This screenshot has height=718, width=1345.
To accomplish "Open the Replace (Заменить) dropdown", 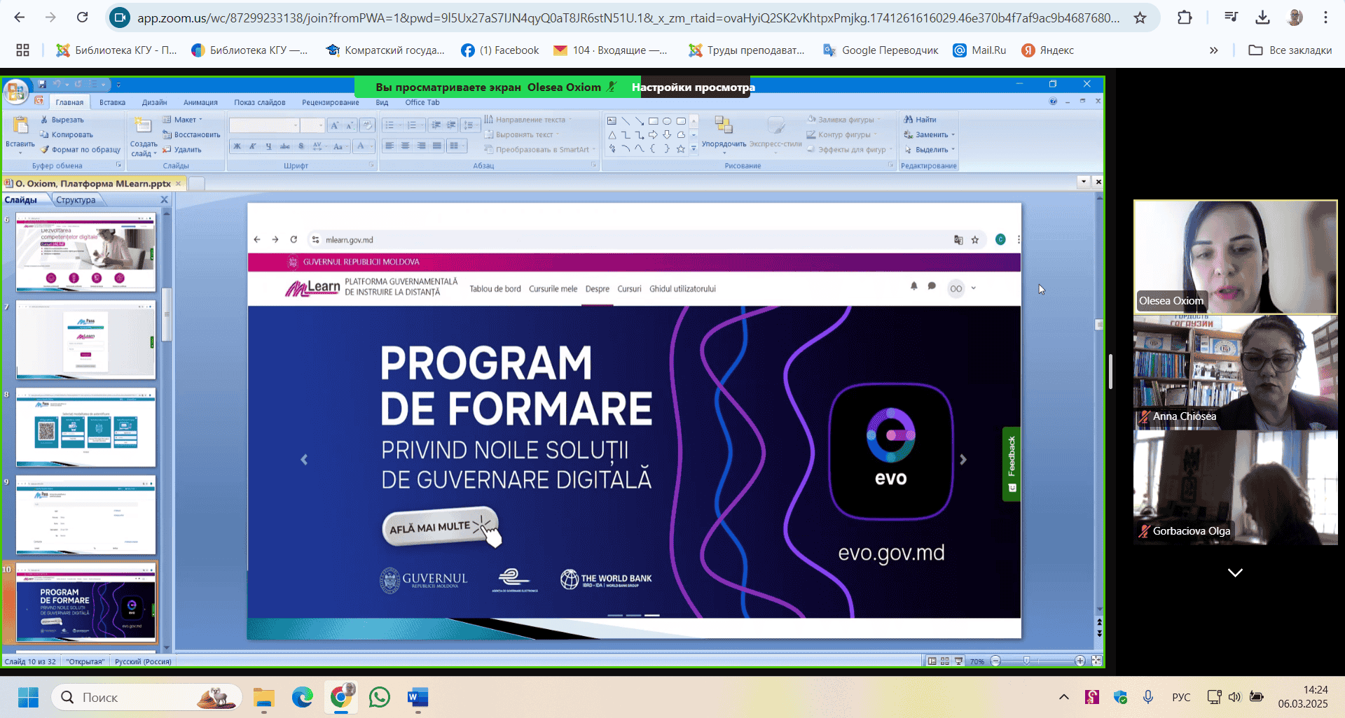I will coord(930,134).
